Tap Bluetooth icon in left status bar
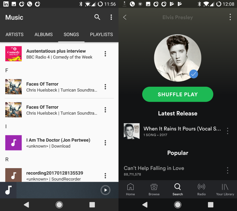 [81, 4]
